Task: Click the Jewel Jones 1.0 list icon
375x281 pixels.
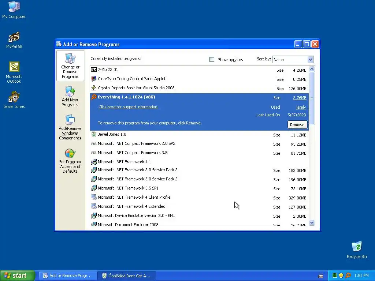Action: 94,135
